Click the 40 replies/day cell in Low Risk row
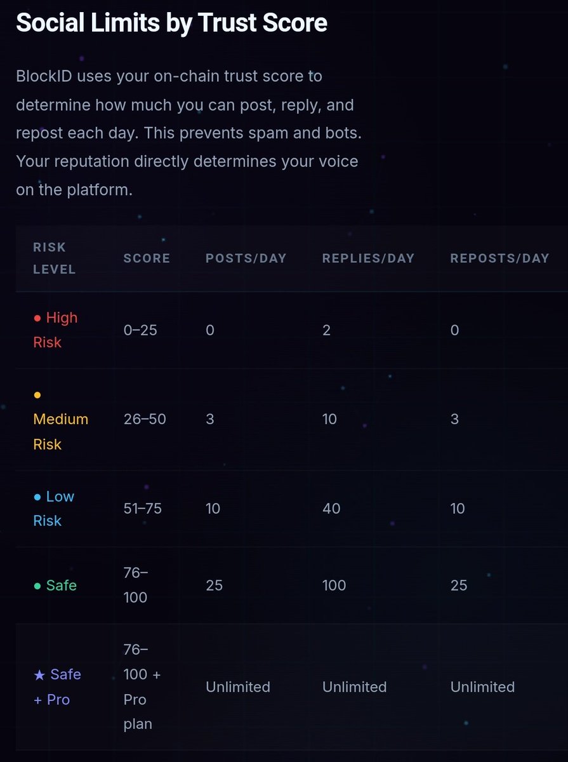The width and height of the screenshot is (568, 762). [331, 509]
